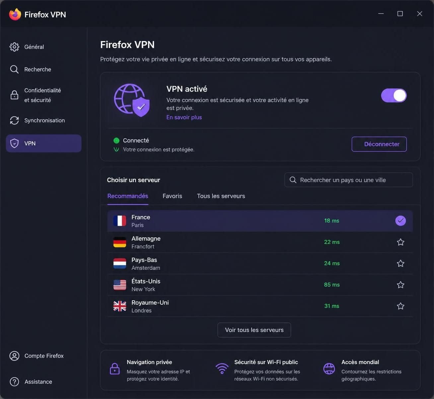This screenshot has width=434, height=399.
Task: Click the Accès mondial heading
Action: [x=360, y=362]
